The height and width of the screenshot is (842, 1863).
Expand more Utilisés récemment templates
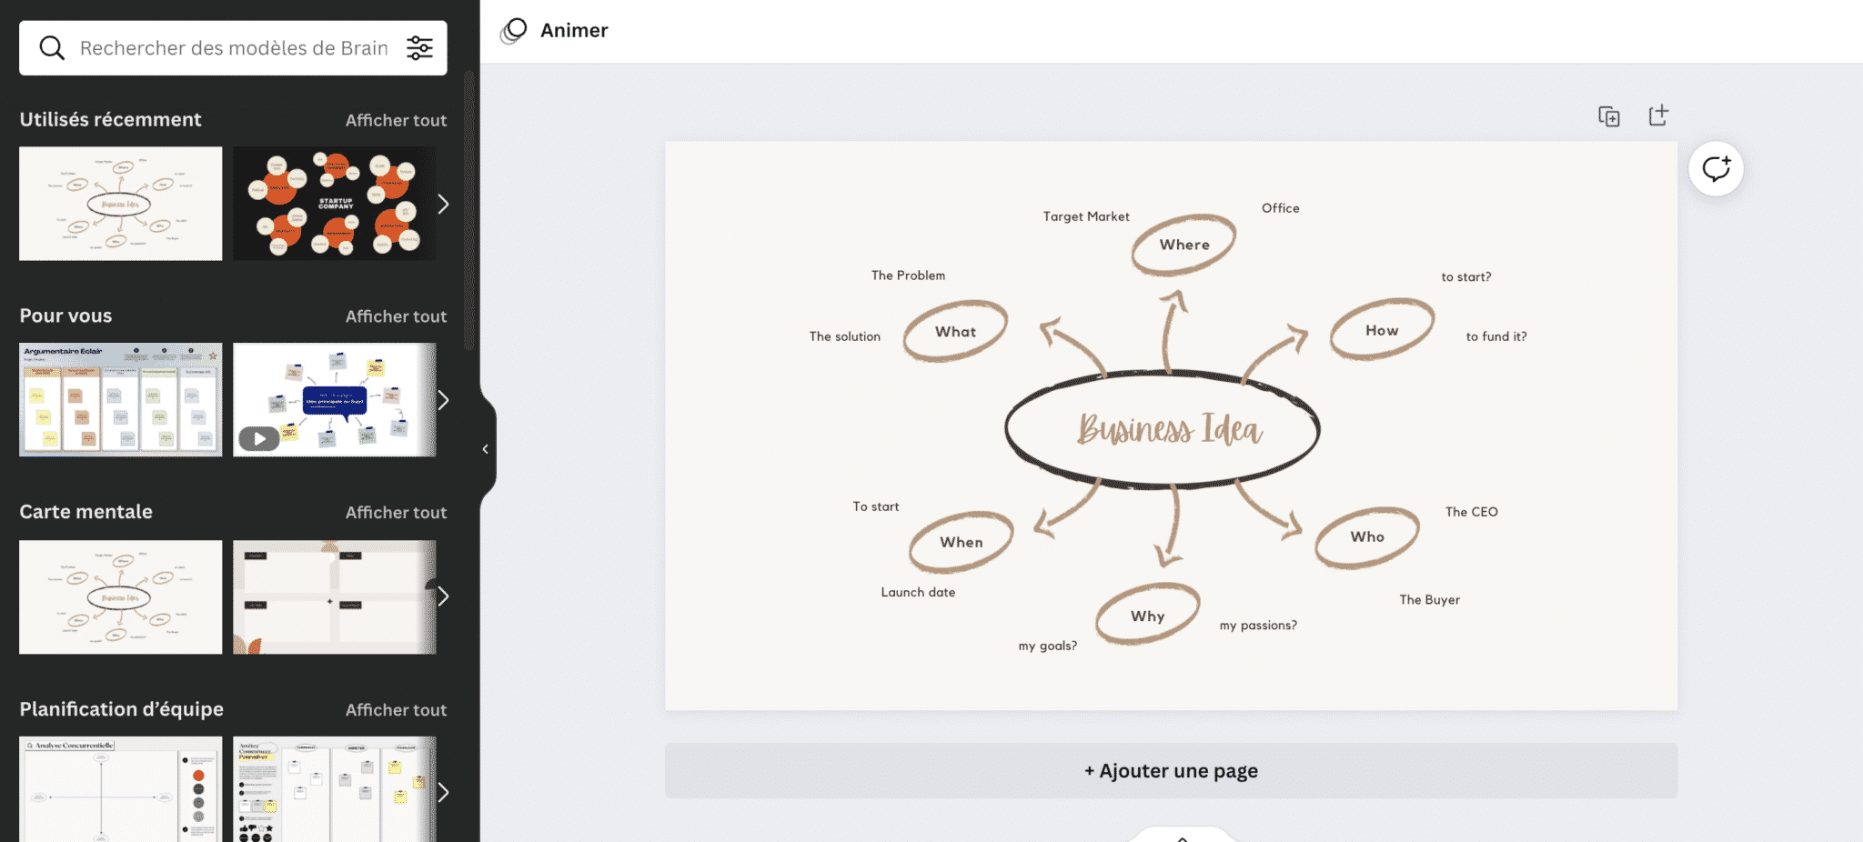point(443,204)
